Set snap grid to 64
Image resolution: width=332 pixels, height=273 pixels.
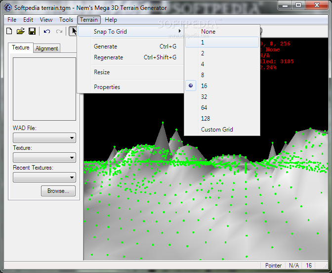(222, 107)
